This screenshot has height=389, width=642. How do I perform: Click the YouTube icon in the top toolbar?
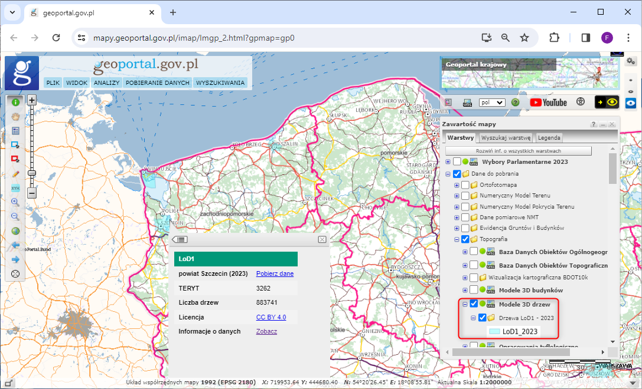pos(549,102)
